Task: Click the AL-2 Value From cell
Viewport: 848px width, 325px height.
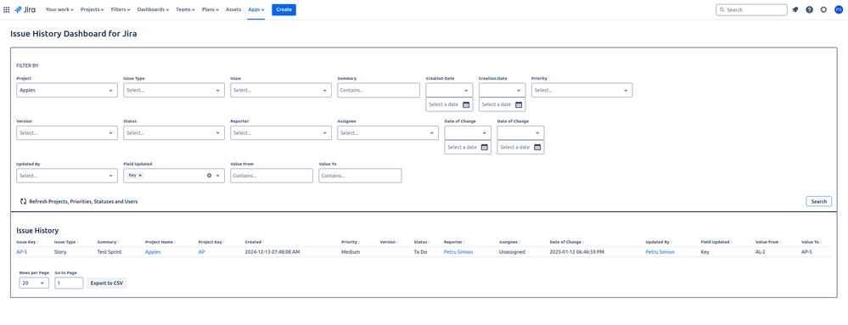Action: [x=761, y=252]
